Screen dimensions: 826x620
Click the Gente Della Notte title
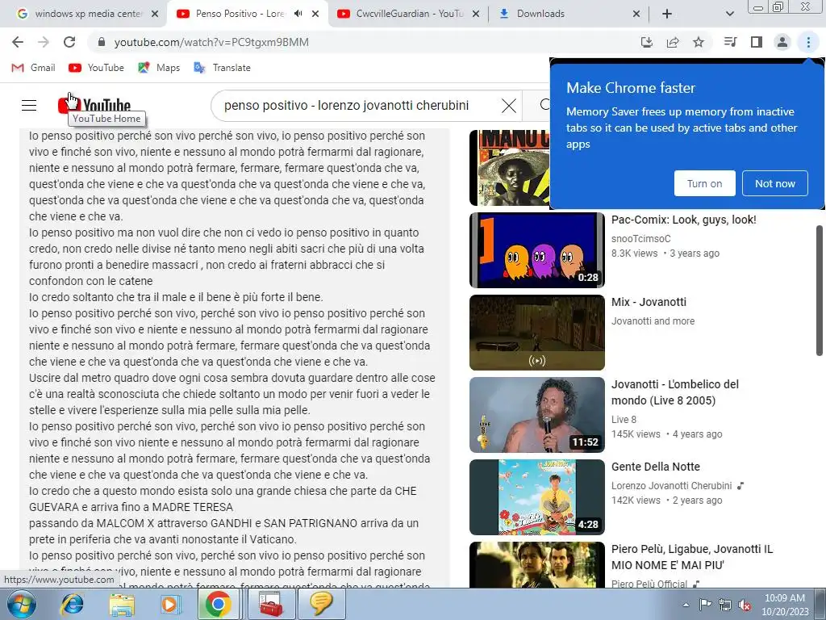coord(655,467)
